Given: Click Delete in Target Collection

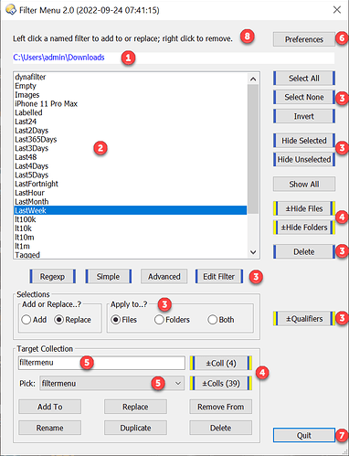Looking at the screenshot, I should point(220,428).
